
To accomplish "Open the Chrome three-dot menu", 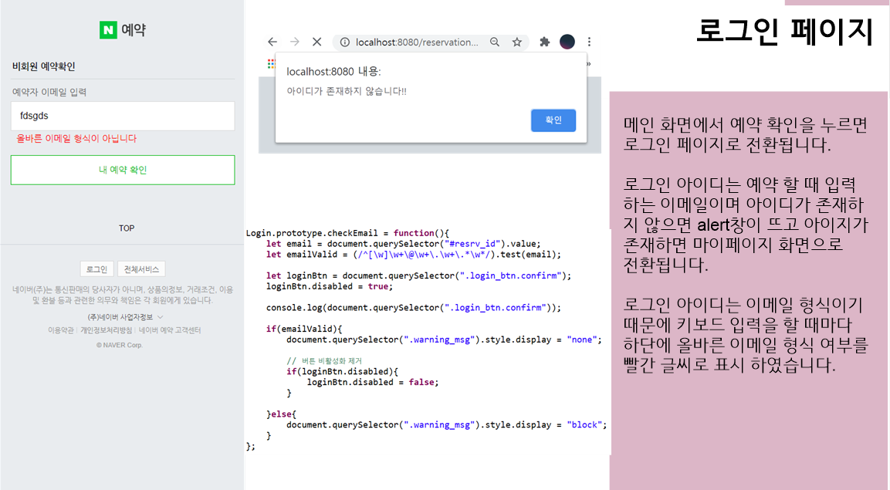I will [x=589, y=42].
